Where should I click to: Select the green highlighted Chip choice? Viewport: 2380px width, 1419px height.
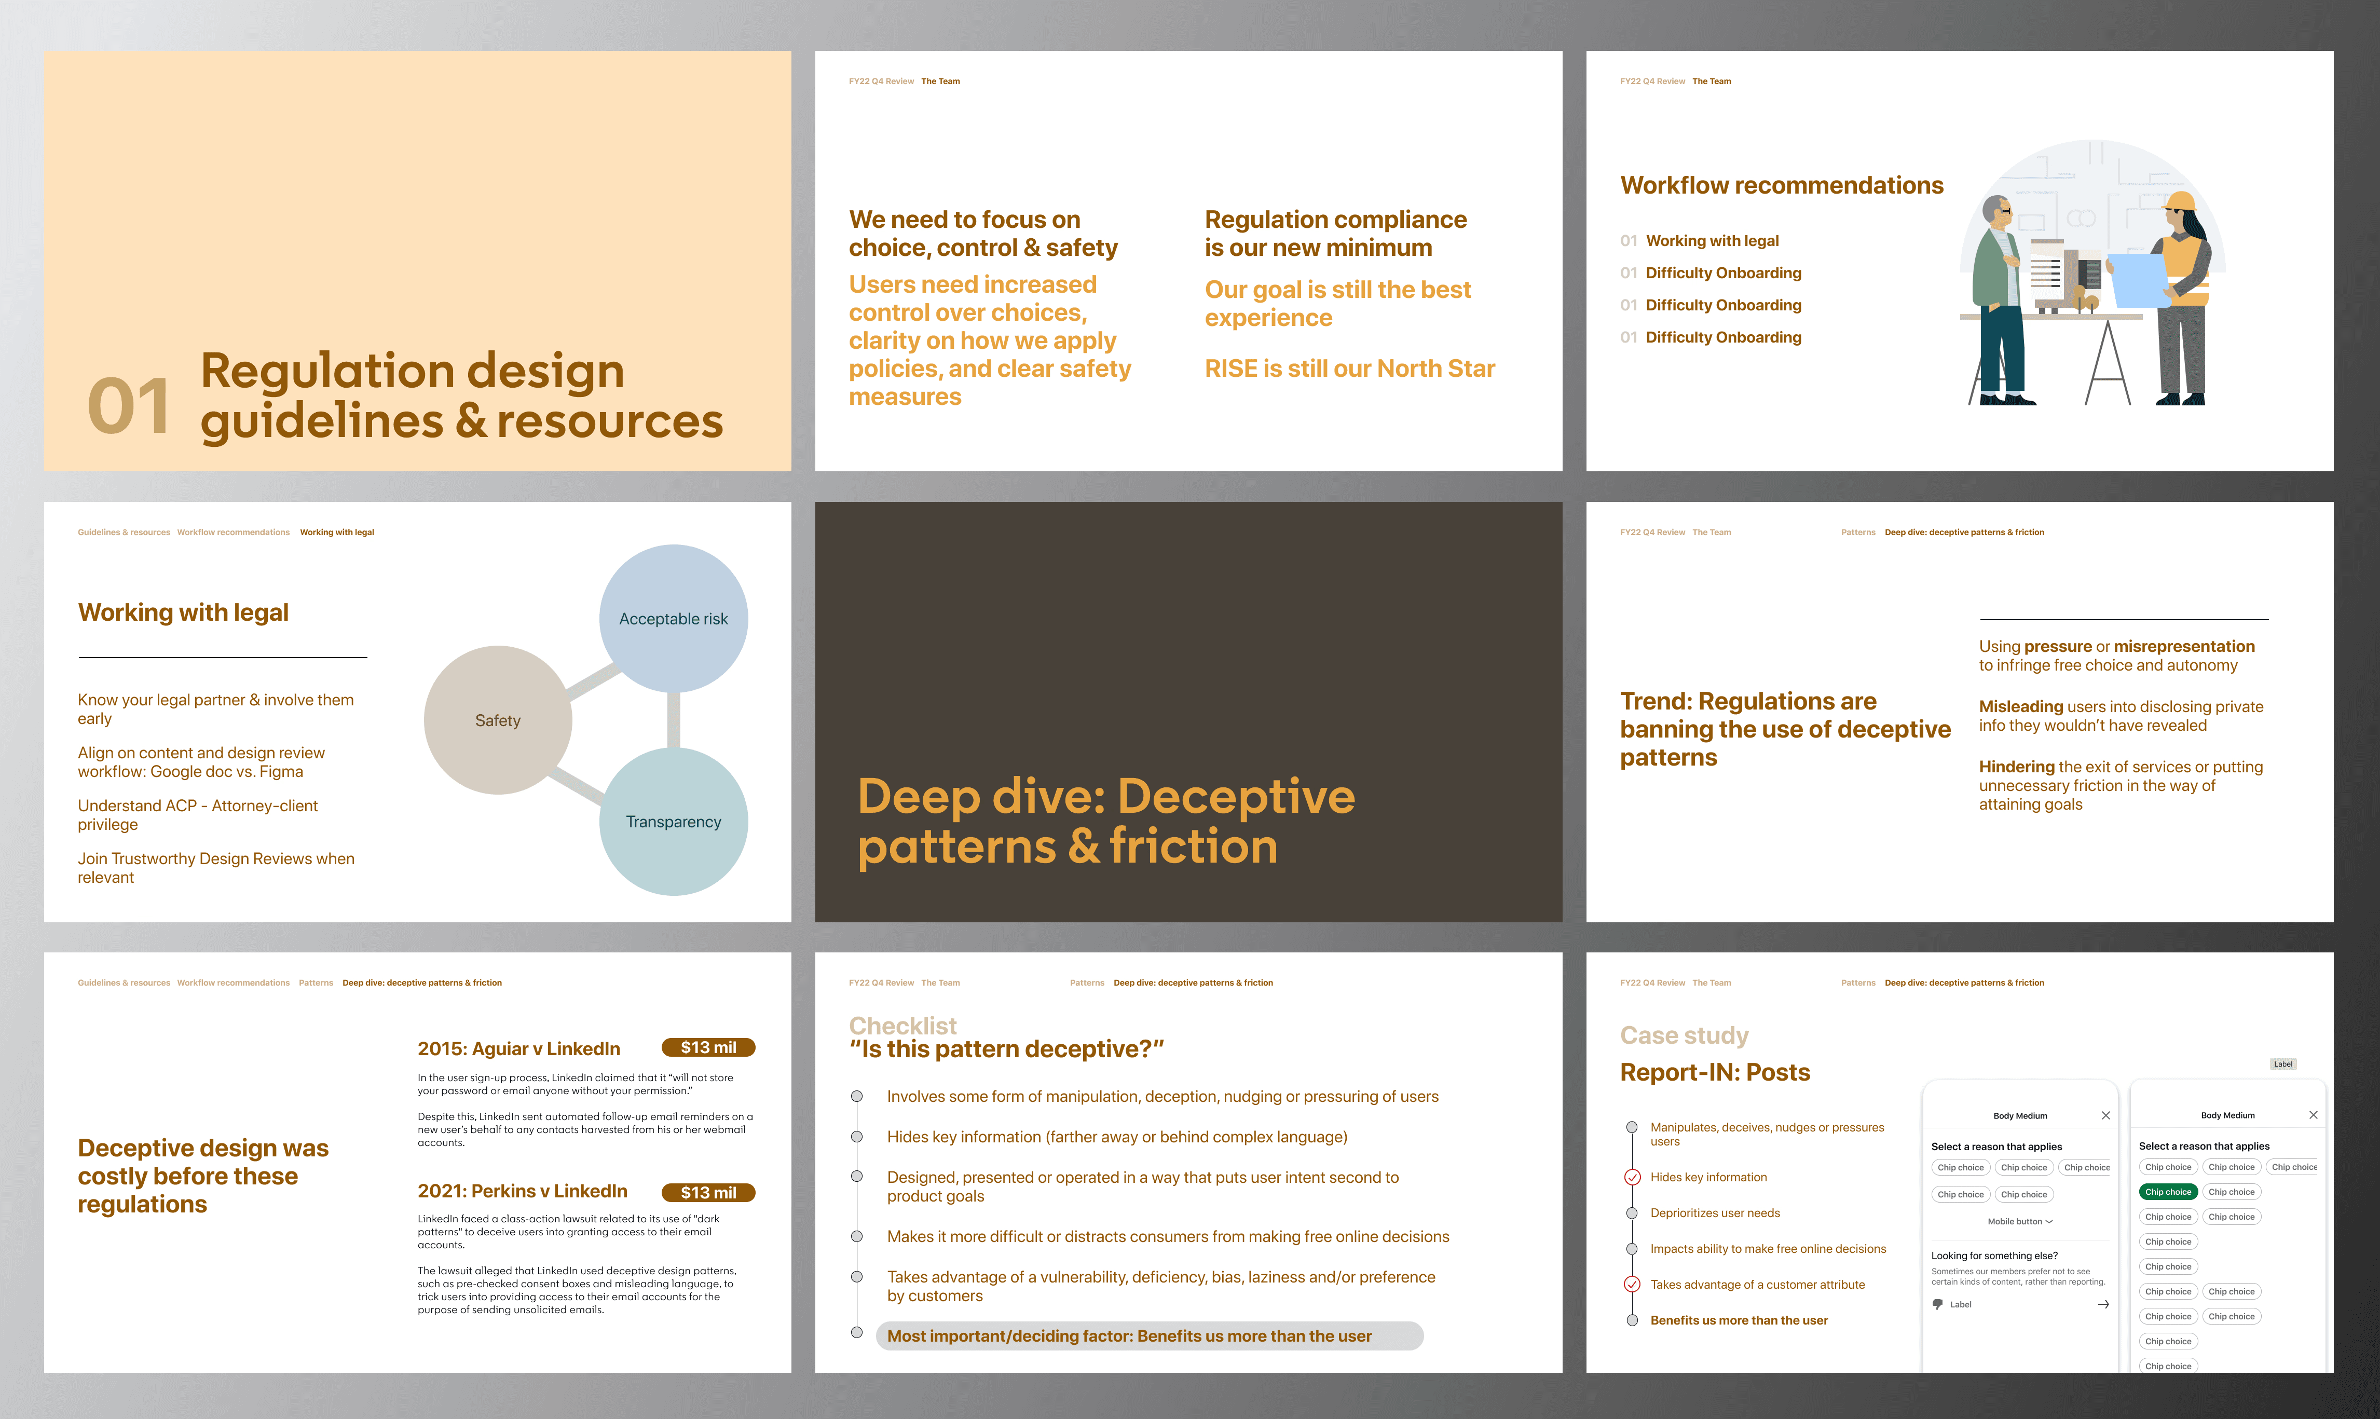tap(2168, 1192)
